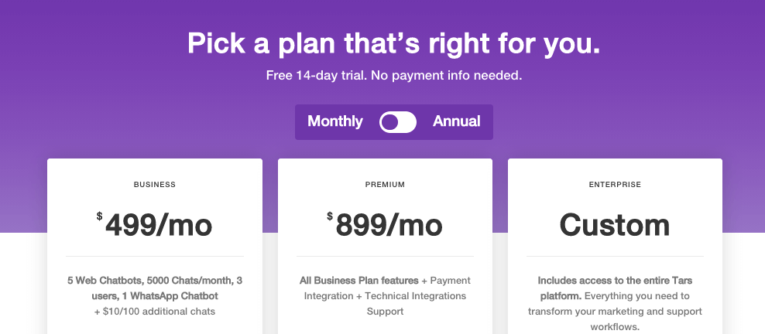
Task: Click "All Business Plan features" text
Action: [358, 280]
